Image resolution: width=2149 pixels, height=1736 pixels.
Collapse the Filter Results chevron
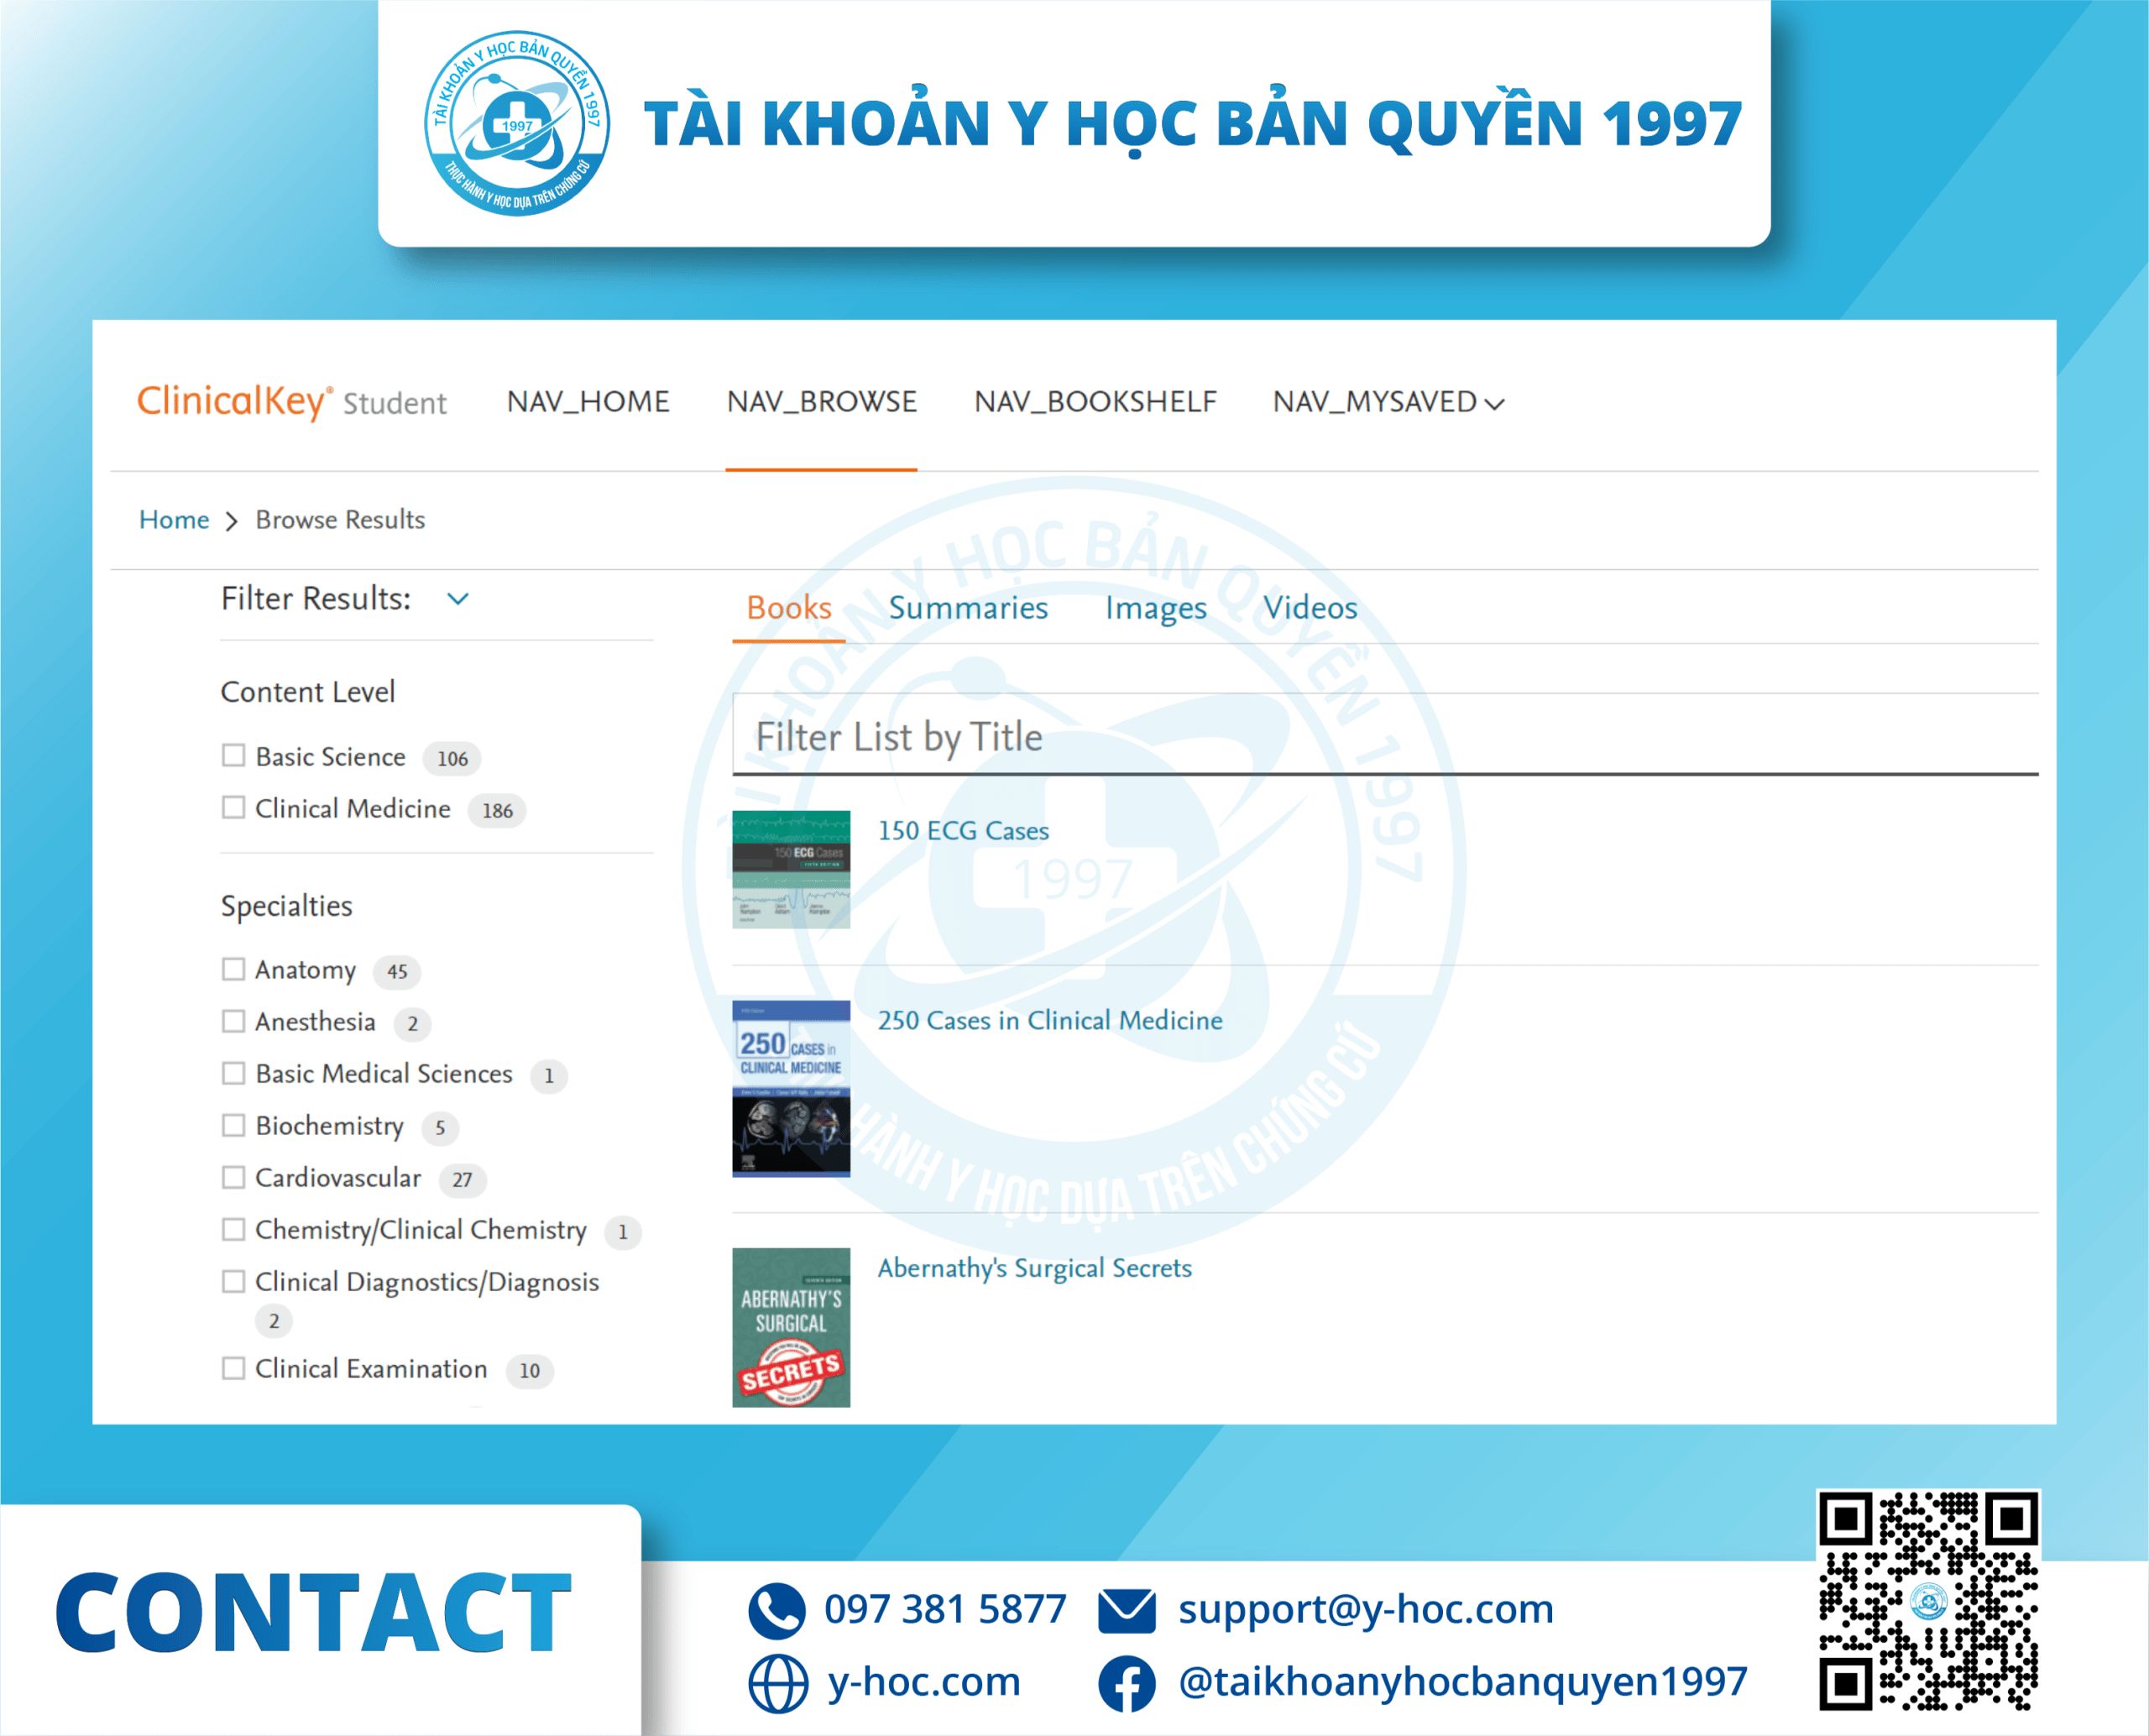(457, 599)
